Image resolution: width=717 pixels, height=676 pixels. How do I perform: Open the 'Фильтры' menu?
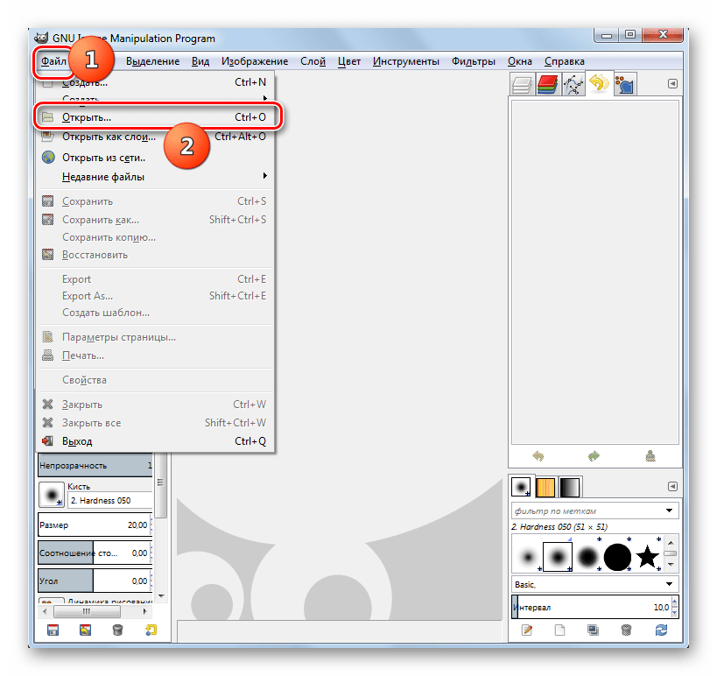coord(474,61)
